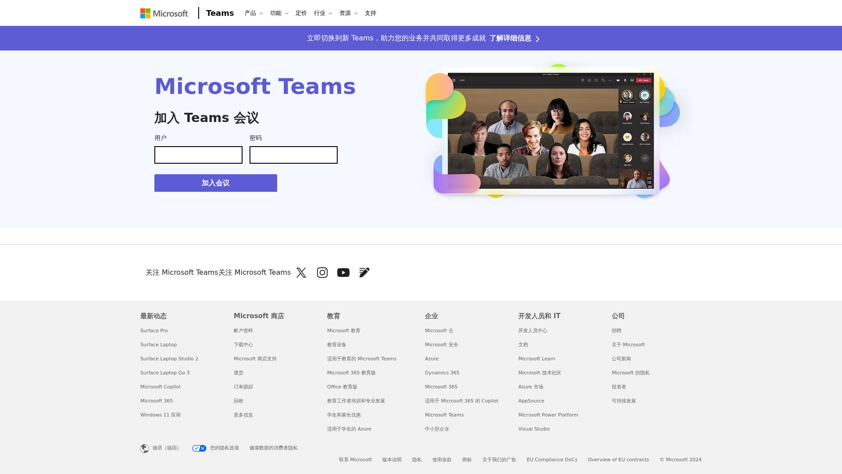
Task: Open the 定价 nav item
Action: (301, 13)
